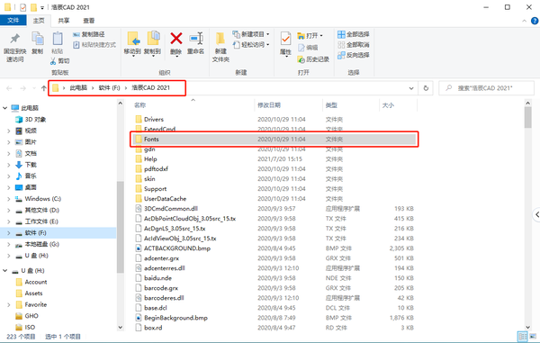The image size is (540, 343).
Task: Click Select all
Action: coord(354,34)
